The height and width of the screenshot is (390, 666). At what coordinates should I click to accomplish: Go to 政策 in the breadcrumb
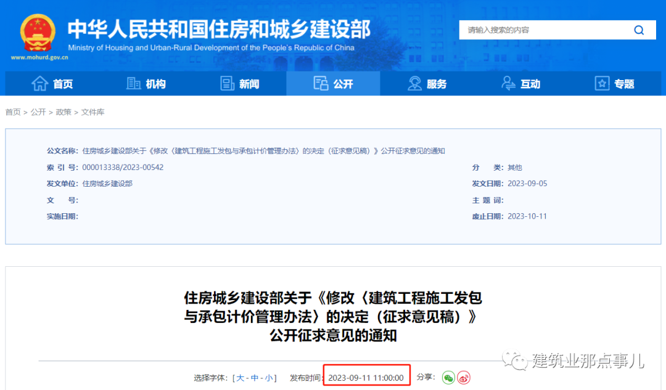point(64,112)
